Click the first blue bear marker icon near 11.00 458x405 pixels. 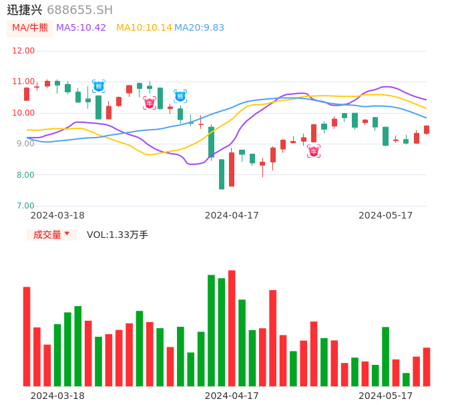coord(99,86)
